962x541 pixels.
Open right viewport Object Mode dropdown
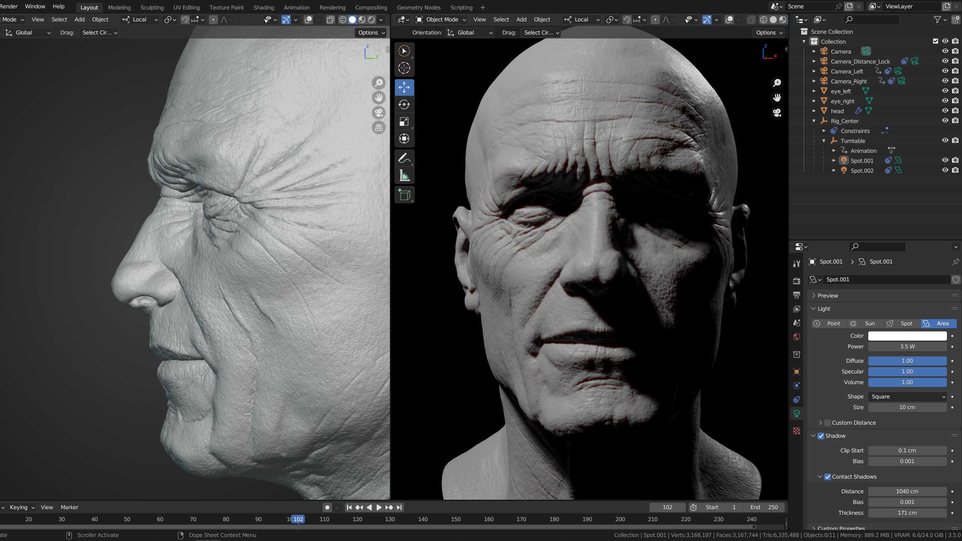coord(441,19)
